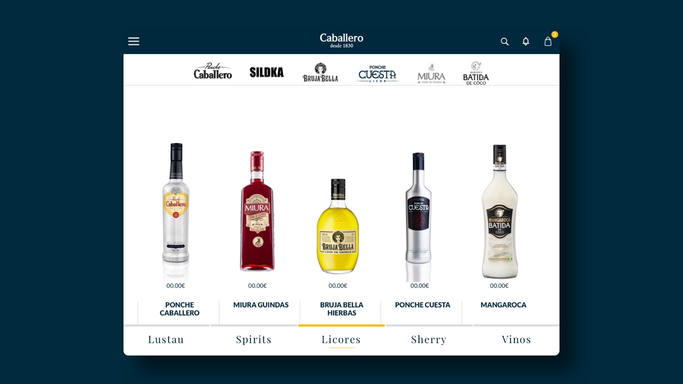683x384 pixels.
Task: Open the shopping bag cart
Action: tap(548, 41)
